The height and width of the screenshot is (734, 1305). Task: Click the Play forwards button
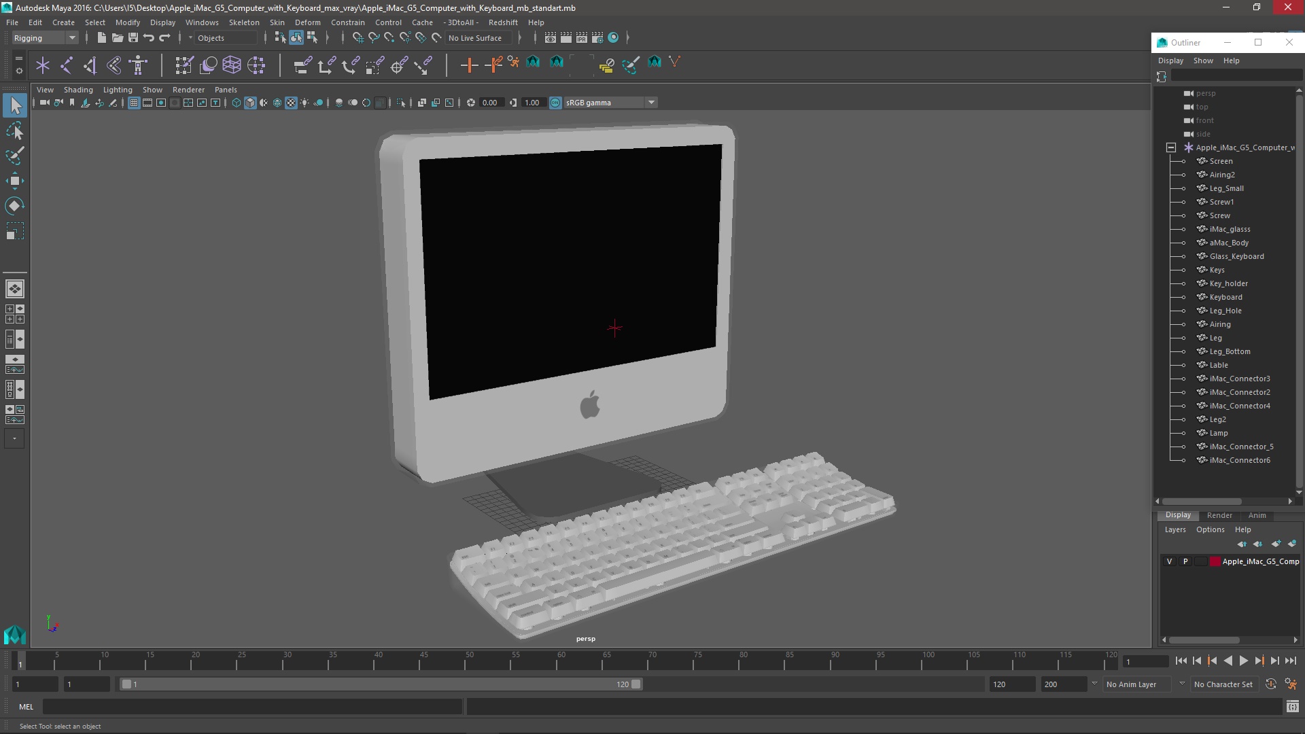(x=1244, y=661)
